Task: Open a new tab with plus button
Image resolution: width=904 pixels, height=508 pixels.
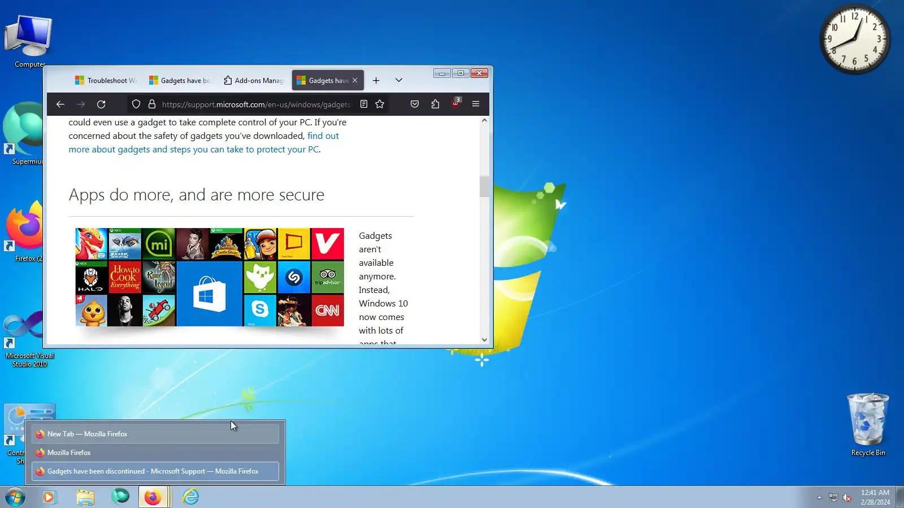Action: (x=376, y=81)
